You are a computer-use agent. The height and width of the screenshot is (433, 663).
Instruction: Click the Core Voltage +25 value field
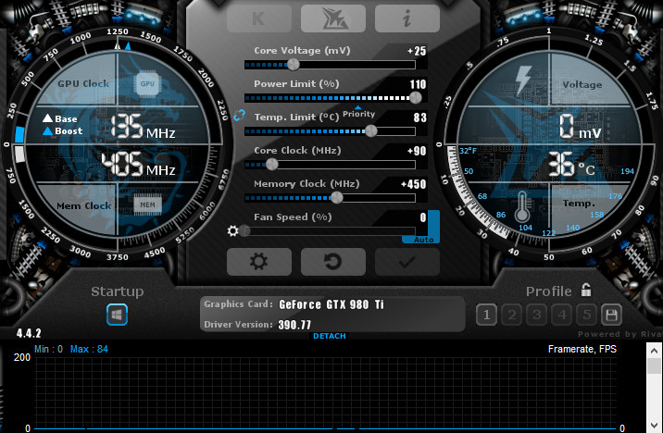417,51
